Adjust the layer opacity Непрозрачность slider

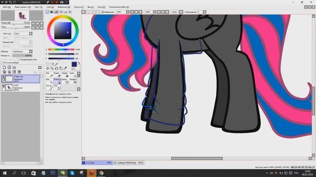coord(22,56)
